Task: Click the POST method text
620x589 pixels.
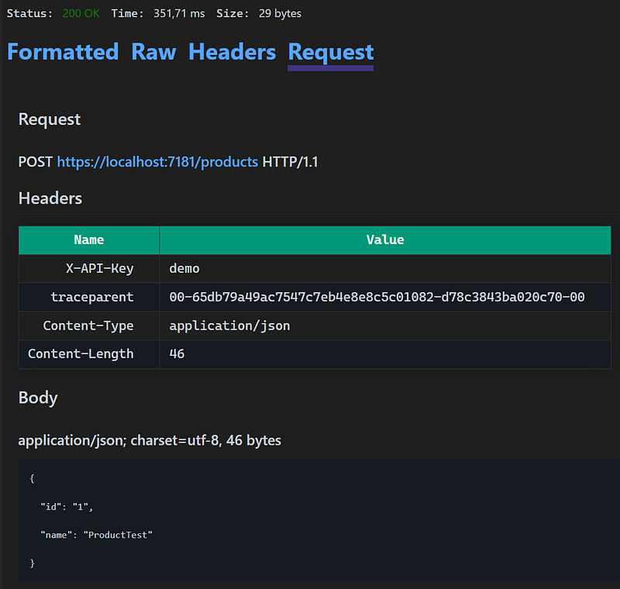Action: (35, 162)
